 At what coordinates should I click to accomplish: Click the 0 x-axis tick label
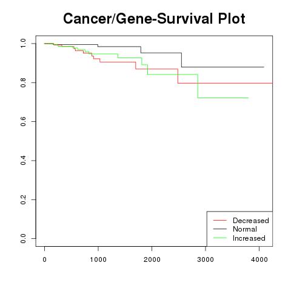point(44,259)
